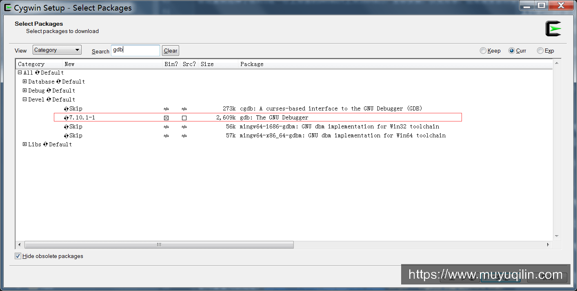Click the vertical scrollbar down arrow
The width and height of the screenshot is (577, 291).
(x=557, y=236)
